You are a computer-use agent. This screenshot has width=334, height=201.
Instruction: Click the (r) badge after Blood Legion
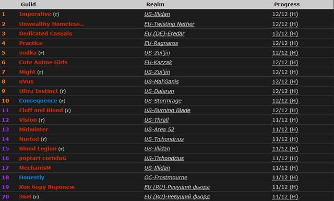click(62, 149)
